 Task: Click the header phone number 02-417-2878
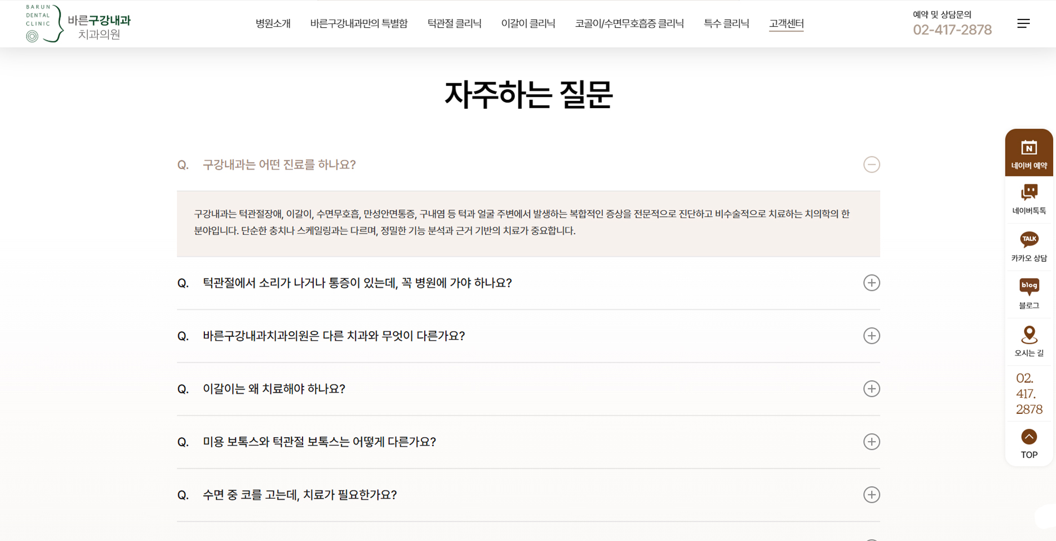point(952,30)
